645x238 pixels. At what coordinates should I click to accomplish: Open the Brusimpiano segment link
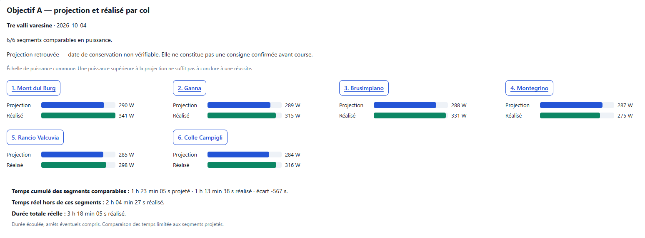pos(364,88)
